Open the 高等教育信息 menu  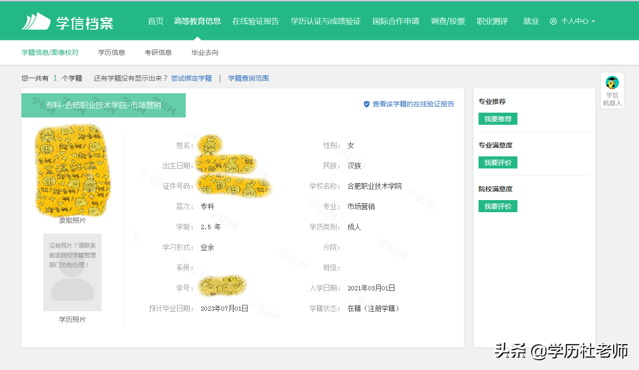pyautogui.click(x=197, y=21)
